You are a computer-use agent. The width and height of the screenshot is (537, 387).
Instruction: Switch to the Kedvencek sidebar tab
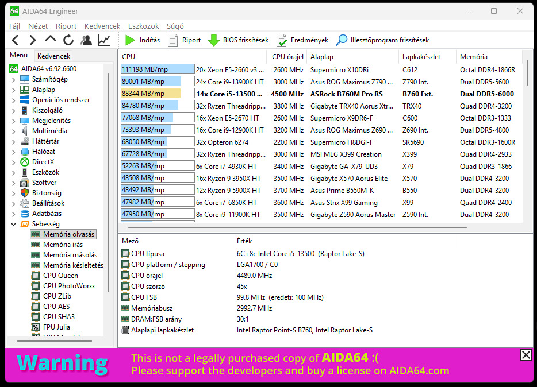coord(54,56)
